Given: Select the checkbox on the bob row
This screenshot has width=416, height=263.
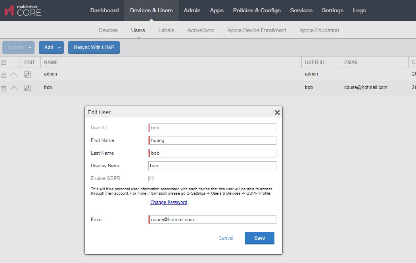Looking at the screenshot, I should [4, 87].
